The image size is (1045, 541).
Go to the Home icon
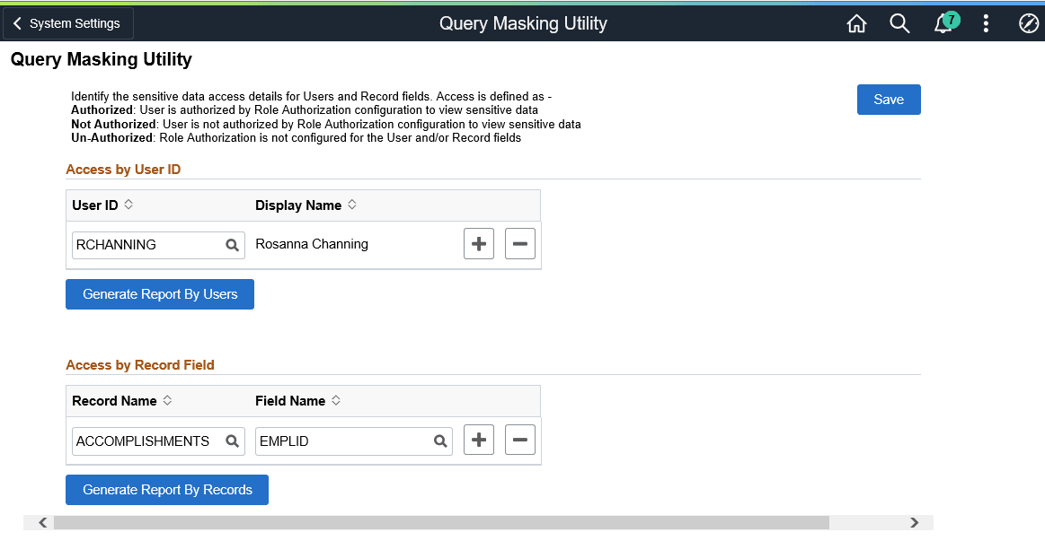coord(855,23)
